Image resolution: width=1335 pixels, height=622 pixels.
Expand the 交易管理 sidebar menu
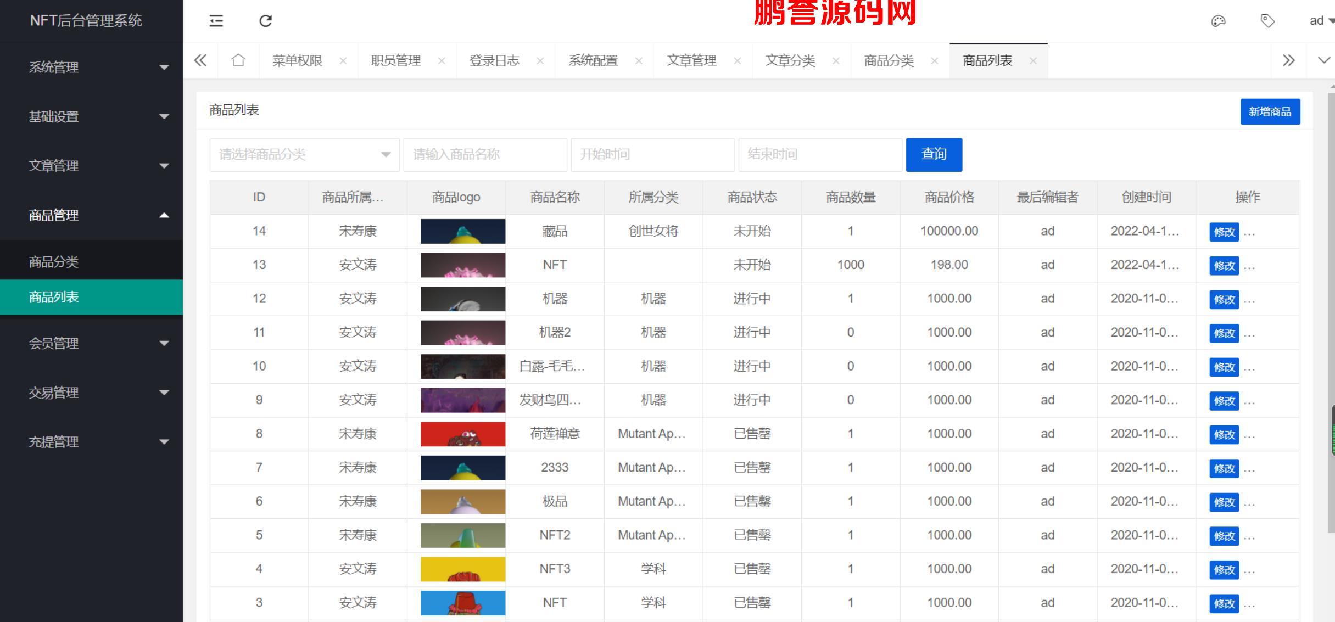[x=91, y=393]
